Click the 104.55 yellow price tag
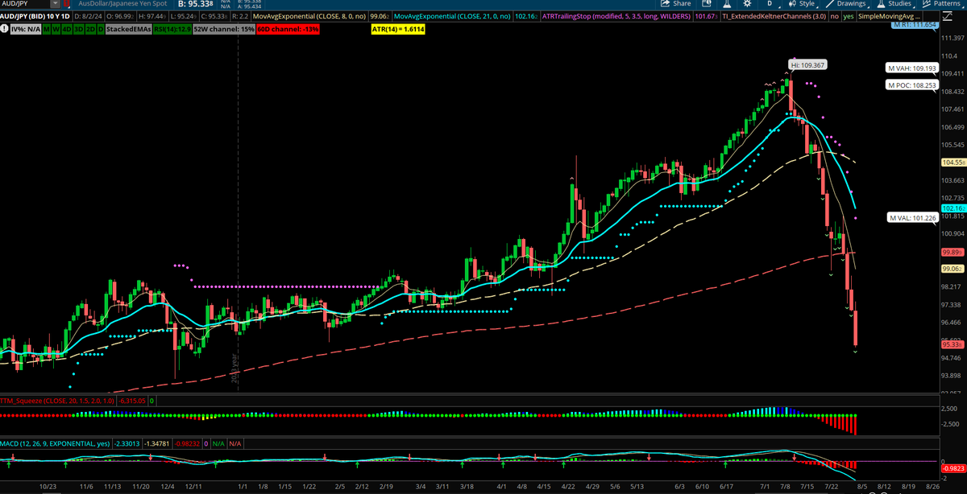The width and height of the screenshot is (967, 494). 952,162
